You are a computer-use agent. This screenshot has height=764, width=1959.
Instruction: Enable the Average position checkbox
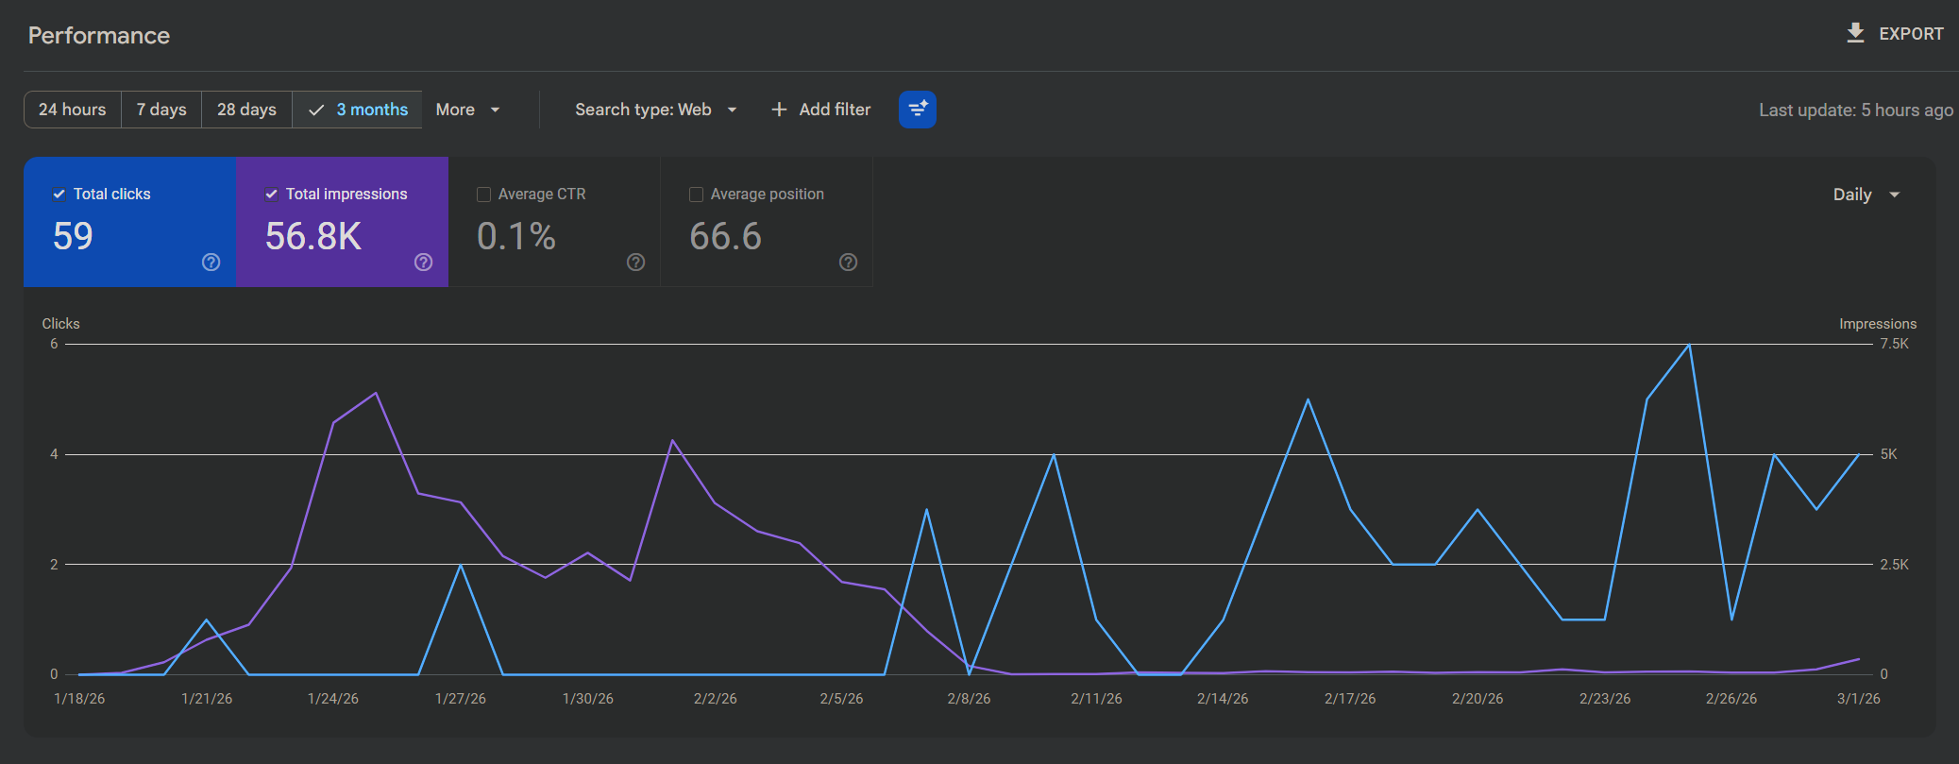pos(697,195)
